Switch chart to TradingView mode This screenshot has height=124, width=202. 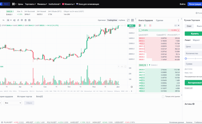(x=112, y=20)
